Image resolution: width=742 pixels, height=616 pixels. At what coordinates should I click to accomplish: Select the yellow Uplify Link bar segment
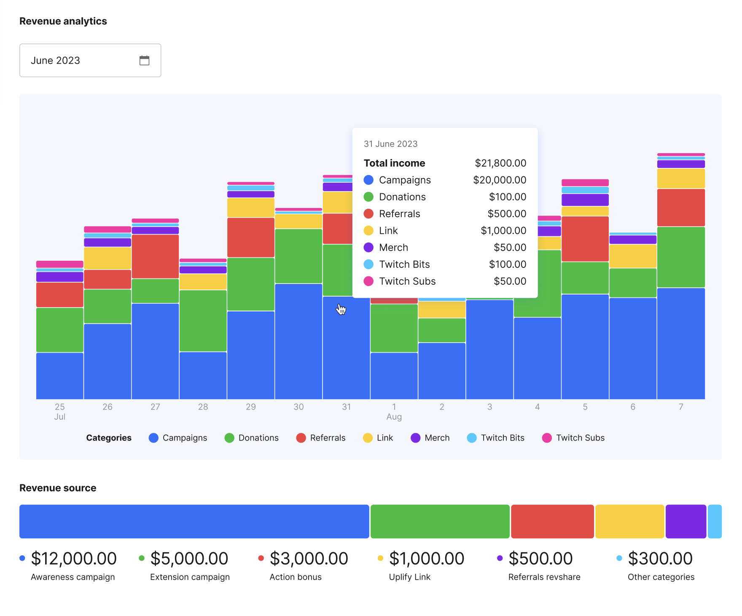click(x=630, y=521)
